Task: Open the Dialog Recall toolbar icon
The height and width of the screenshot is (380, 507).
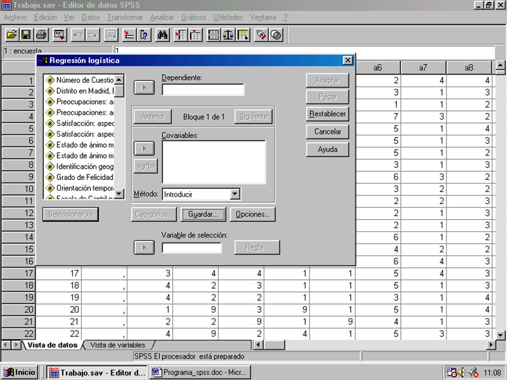Action: click(x=60, y=35)
